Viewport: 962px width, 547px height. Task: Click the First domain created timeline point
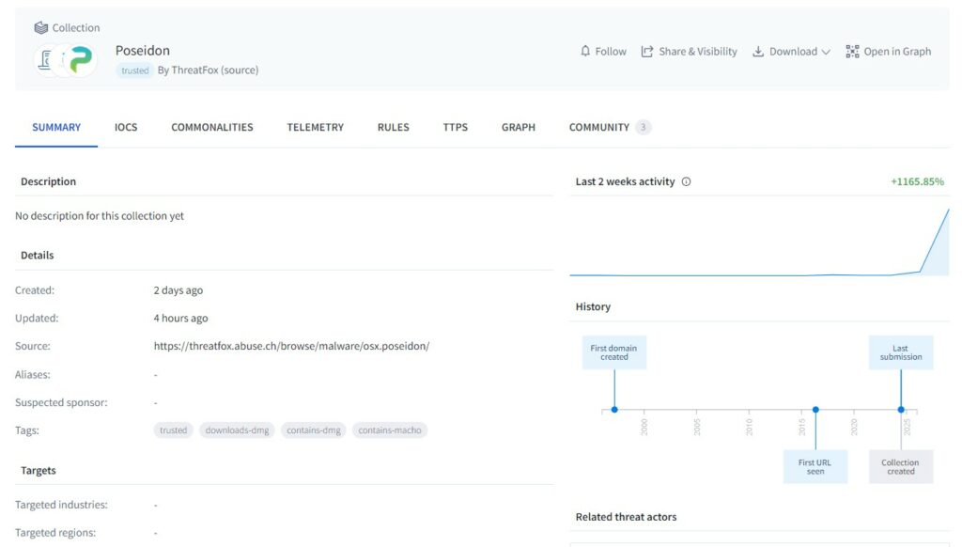614,410
